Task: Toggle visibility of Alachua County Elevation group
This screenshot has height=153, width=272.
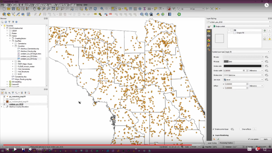Action: click(4, 107)
